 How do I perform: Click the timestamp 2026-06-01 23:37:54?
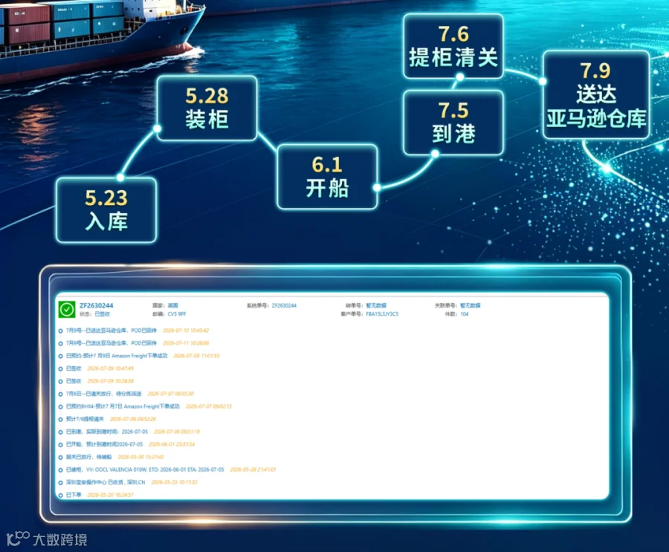pyautogui.click(x=172, y=444)
